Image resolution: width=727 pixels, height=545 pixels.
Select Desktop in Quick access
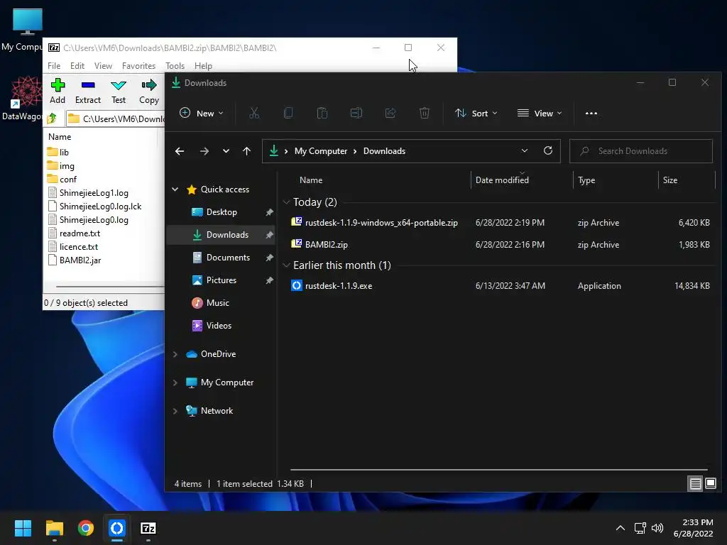click(x=222, y=212)
